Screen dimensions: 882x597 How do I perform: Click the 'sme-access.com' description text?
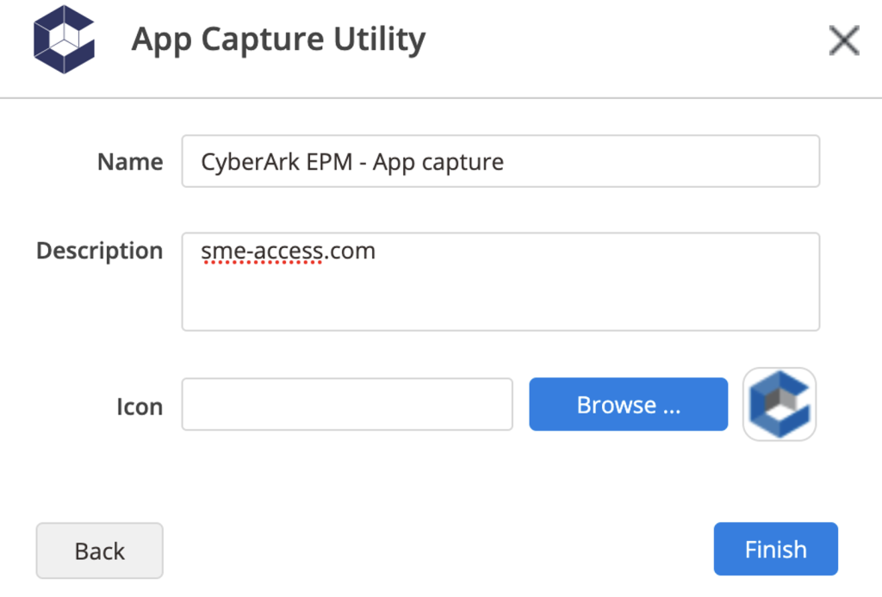[x=288, y=251]
